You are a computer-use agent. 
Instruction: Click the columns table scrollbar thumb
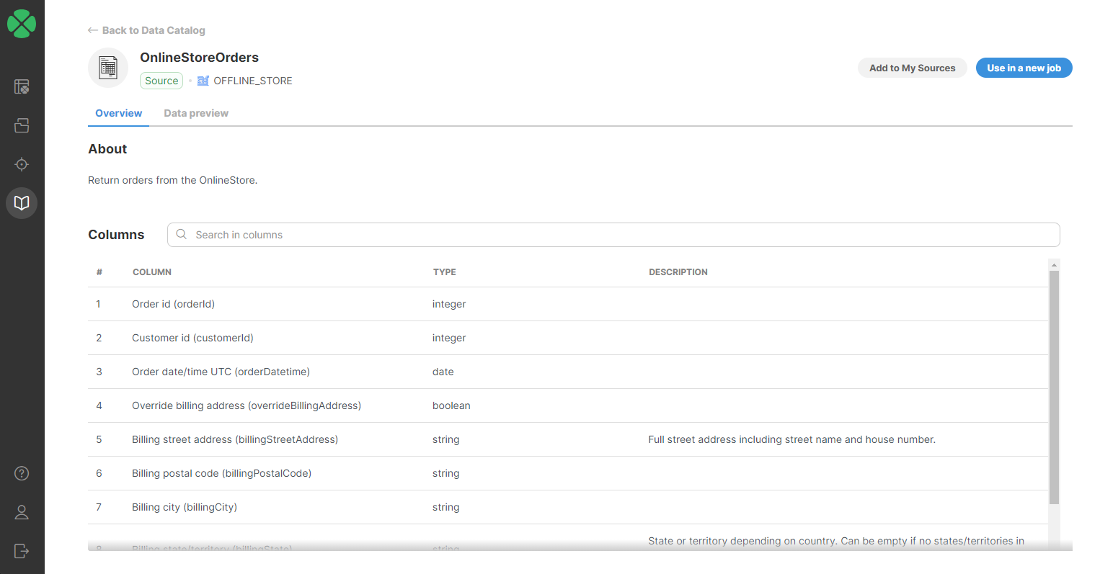click(x=1054, y=389)
